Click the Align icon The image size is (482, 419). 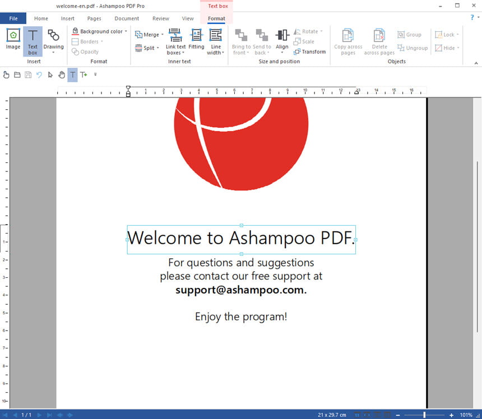click(282, 35)
